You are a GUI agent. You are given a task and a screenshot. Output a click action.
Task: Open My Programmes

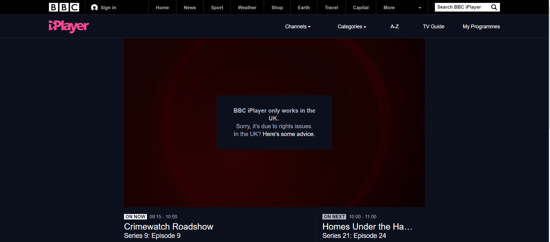coord(481,27)
